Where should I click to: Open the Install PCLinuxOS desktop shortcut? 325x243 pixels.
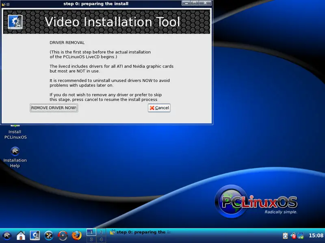[15, 132]
